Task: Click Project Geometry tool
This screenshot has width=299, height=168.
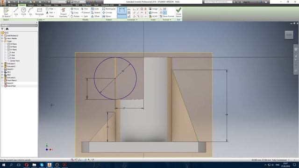Action: coord(64,13)
